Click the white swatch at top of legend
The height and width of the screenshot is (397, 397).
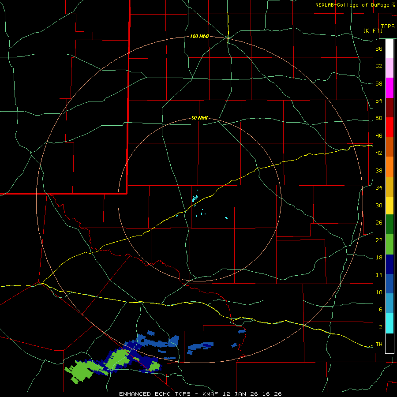390,49
